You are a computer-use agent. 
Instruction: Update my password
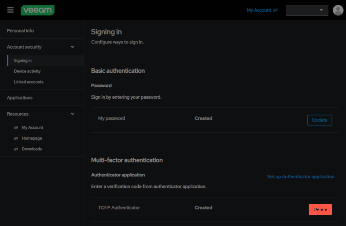tap(320, 120)
